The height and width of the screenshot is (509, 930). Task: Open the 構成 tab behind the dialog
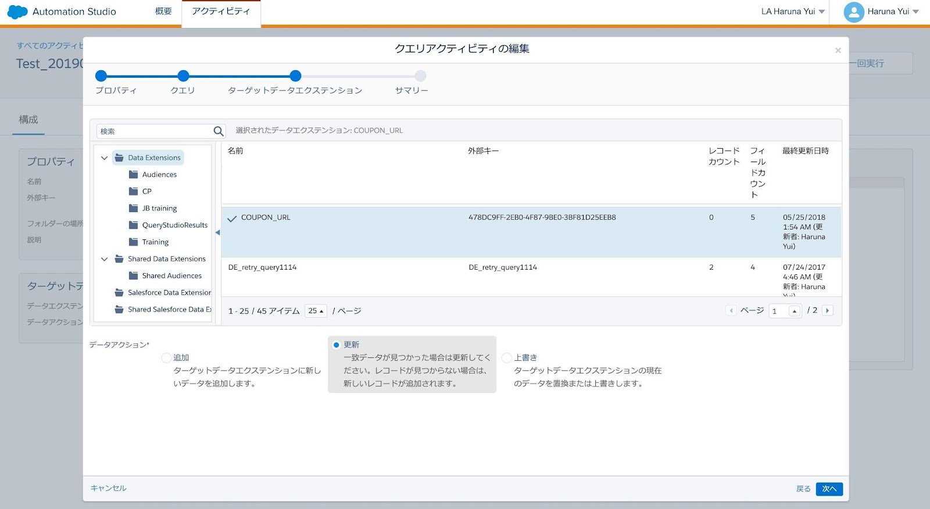click(x=28, y=120)
